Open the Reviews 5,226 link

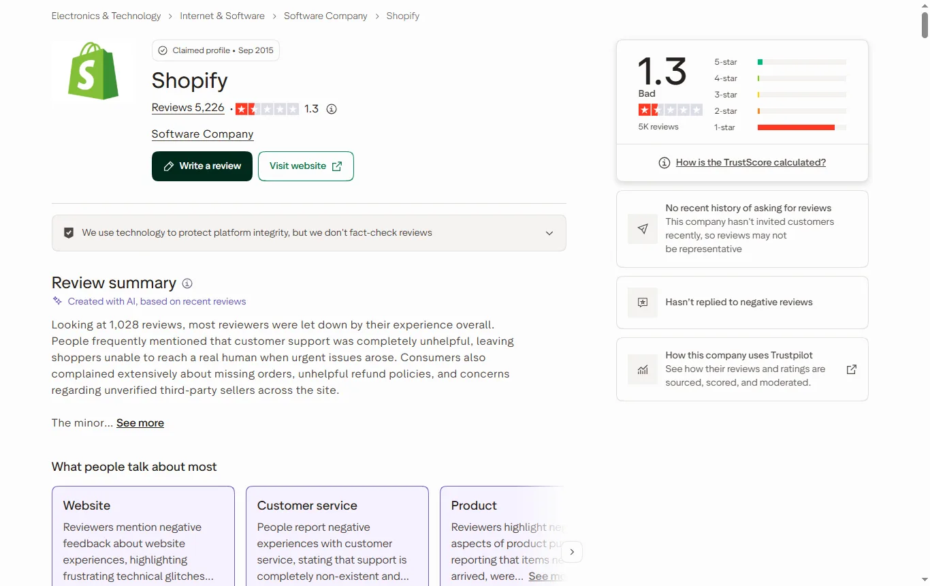tap(188, 108)
